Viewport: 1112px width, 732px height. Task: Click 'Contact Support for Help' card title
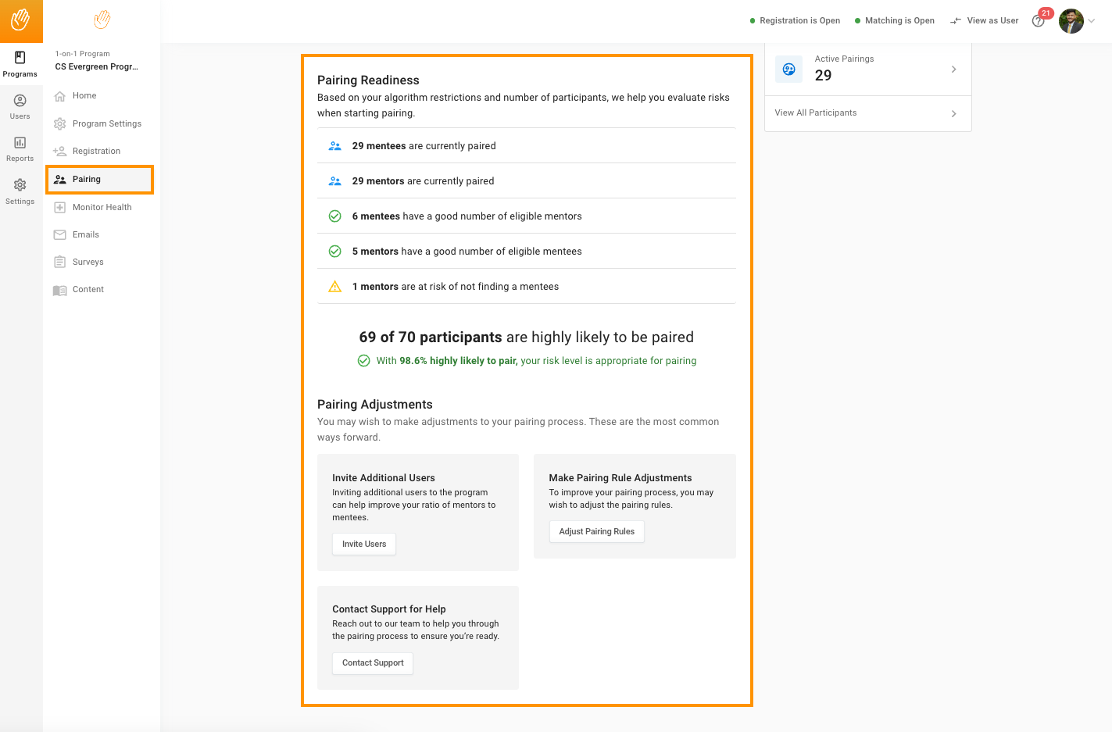point(389,609)
